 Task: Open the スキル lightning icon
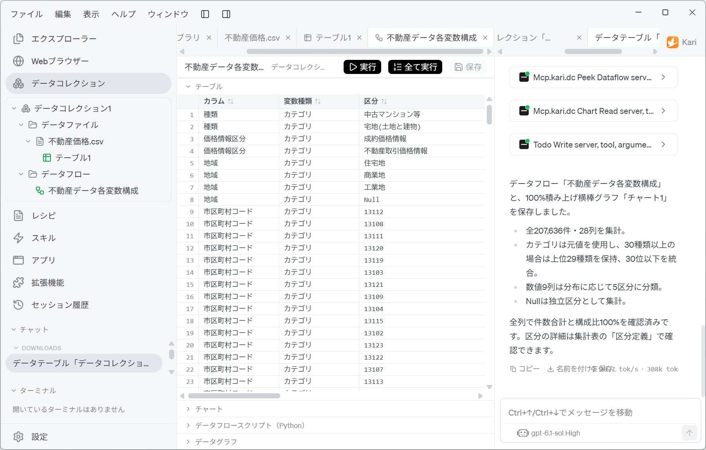pos(18,238)
